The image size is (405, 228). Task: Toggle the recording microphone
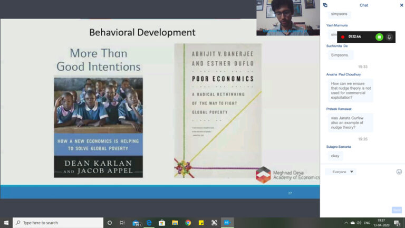pyautogui.click(x=389, y=37)
